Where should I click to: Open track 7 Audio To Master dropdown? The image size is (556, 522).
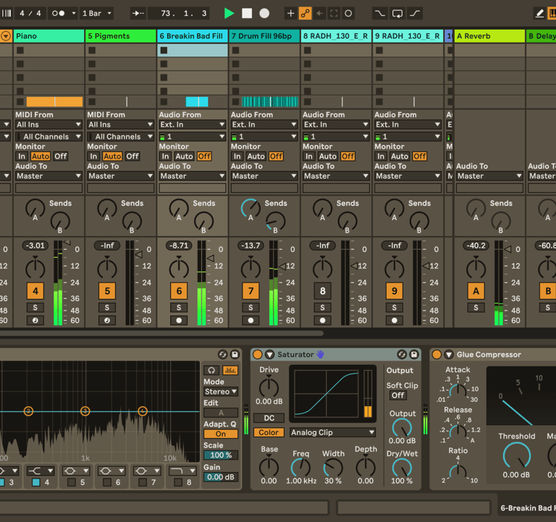pyautogui.click(x=264, y=176)
